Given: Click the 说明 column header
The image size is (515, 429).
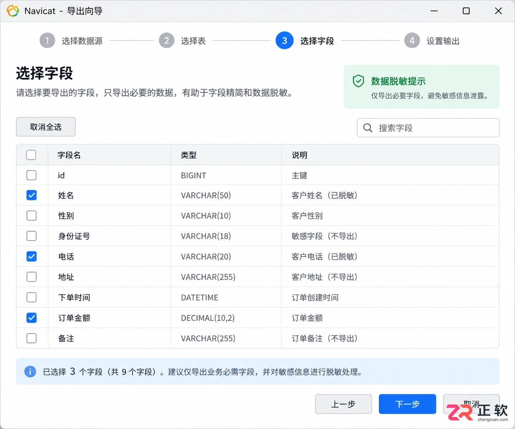Looking at the screenshot, I should coord(299,155).
